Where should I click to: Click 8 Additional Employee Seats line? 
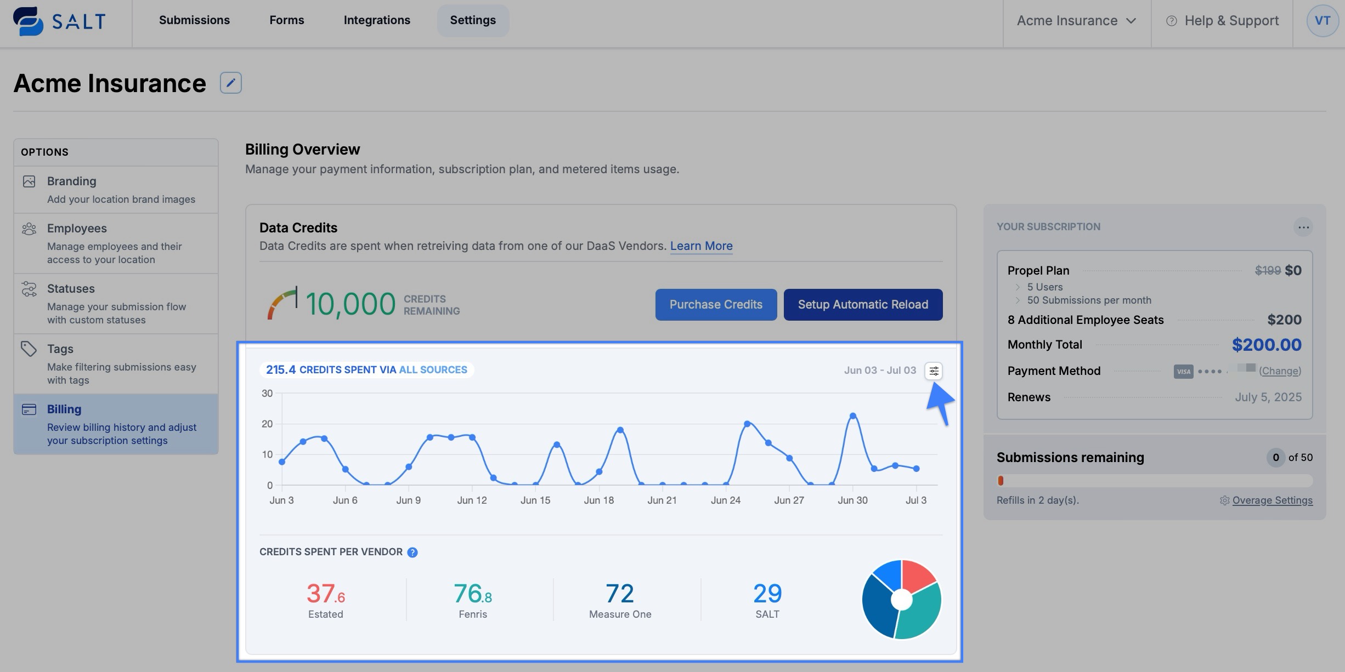point(1155,320)
